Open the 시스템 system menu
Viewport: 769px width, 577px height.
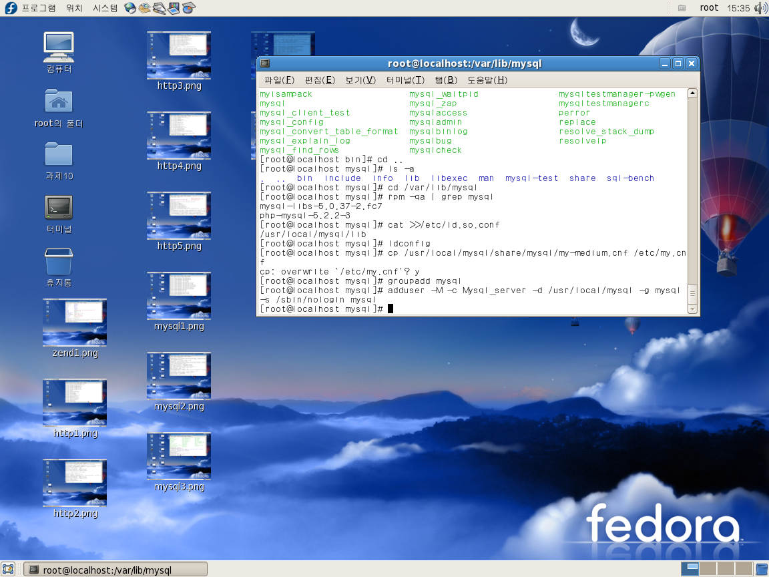[x=105, y=8]
